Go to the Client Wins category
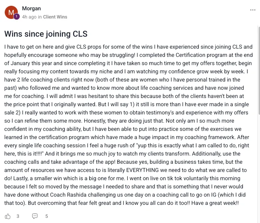Screen dimensions: 260x223 coord(55,17)
